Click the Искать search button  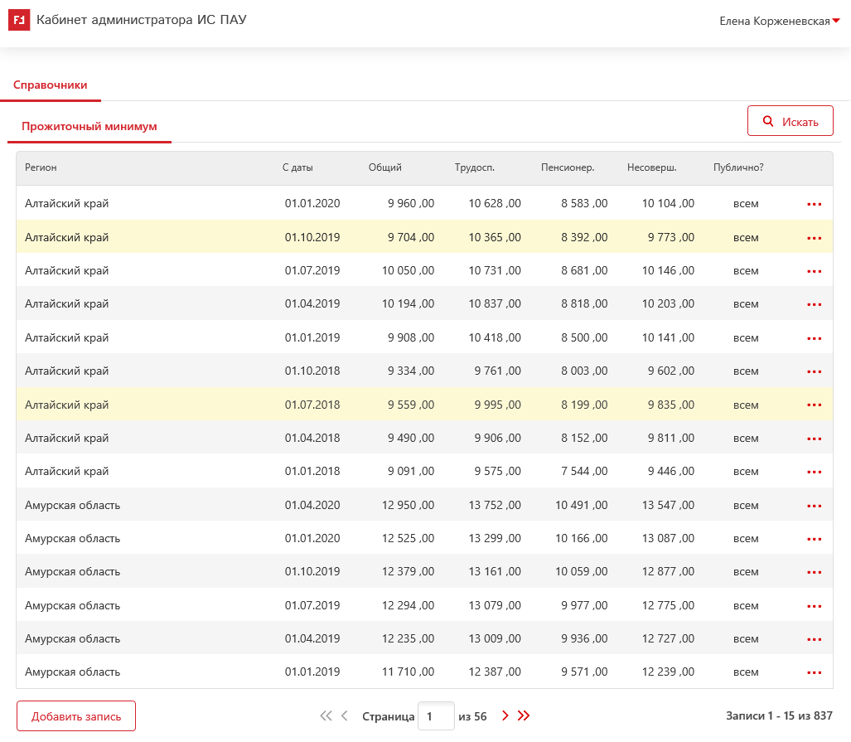point(790,121)
